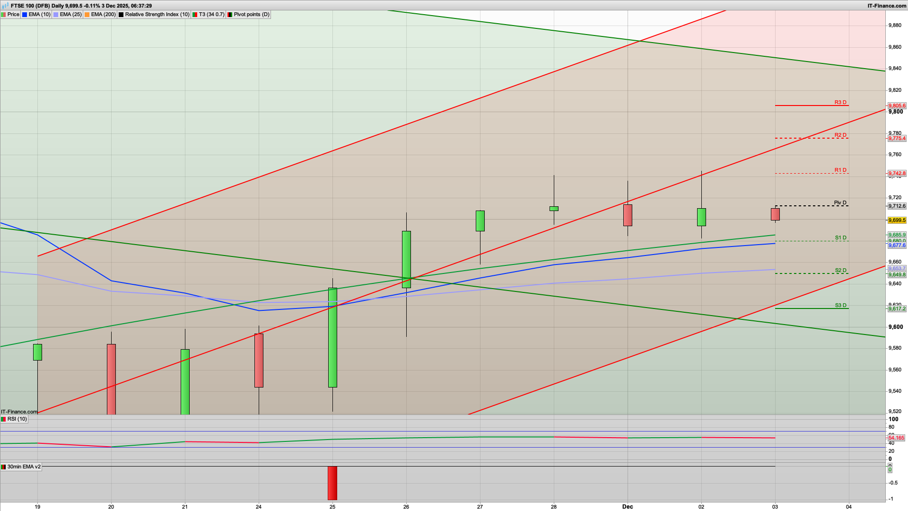Click the 54.165 RSI value label

(x=896, y=438)
